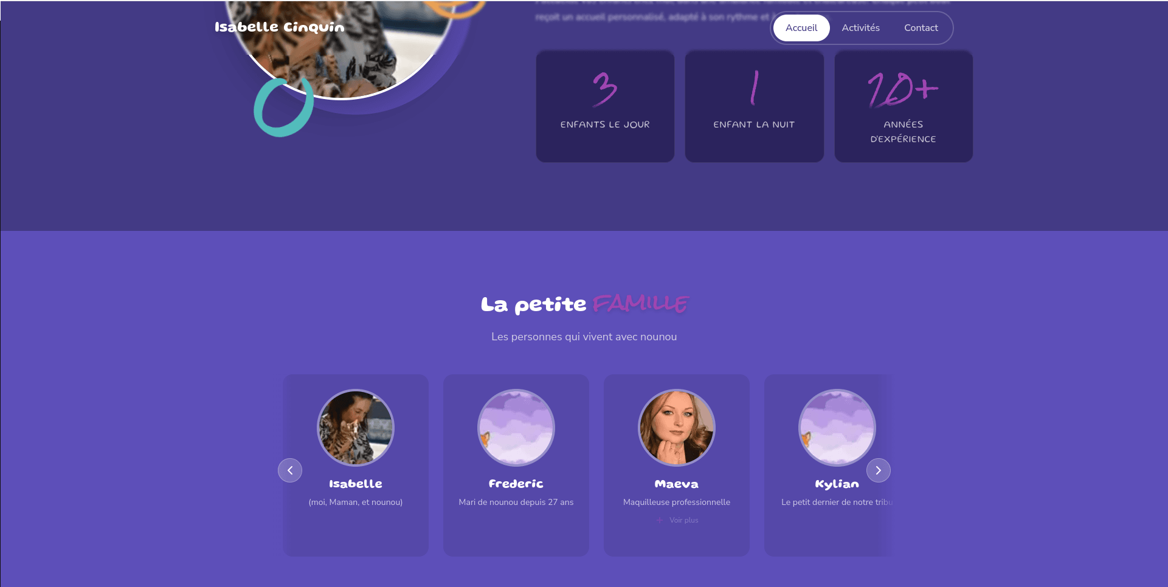Go to the Activités page
1168x587 pixels.
[860, 28]
